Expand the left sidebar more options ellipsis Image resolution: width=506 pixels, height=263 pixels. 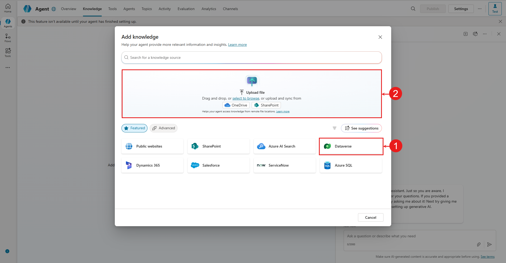pyautogui.click(x=8, y=68)
